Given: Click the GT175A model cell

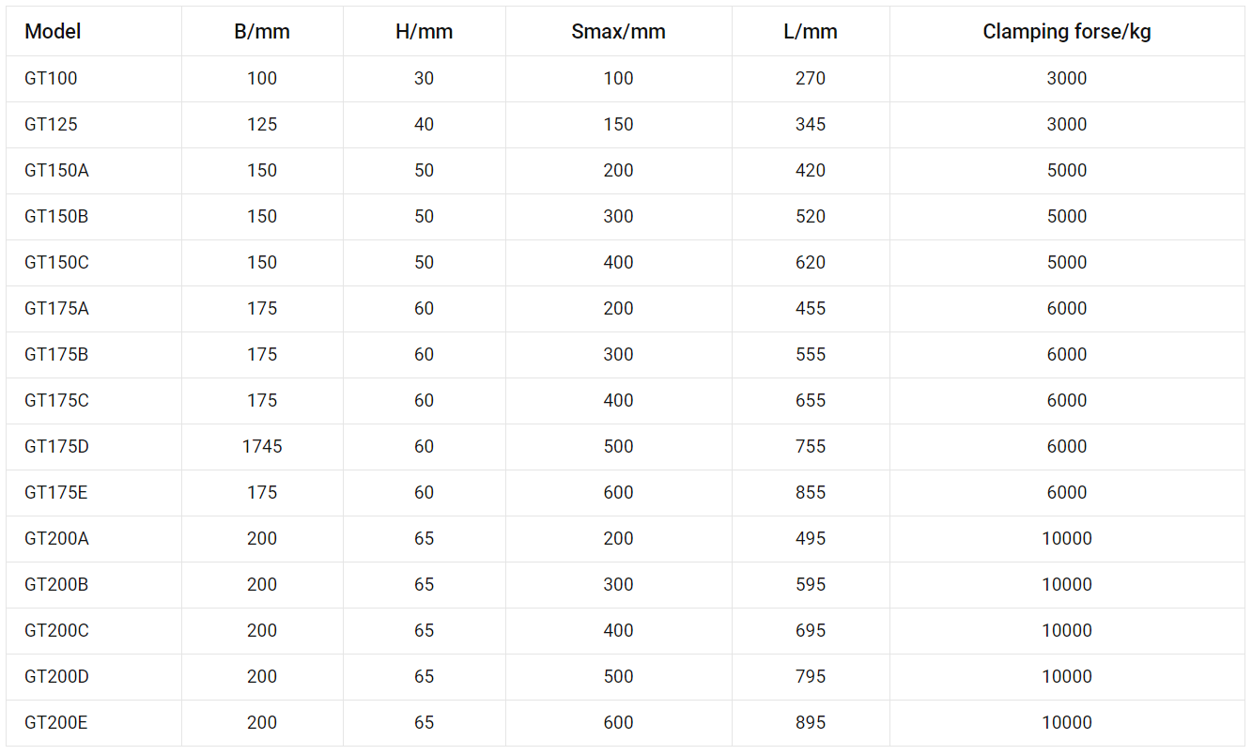Looking at the screenshot, I should tap(56, 308).
